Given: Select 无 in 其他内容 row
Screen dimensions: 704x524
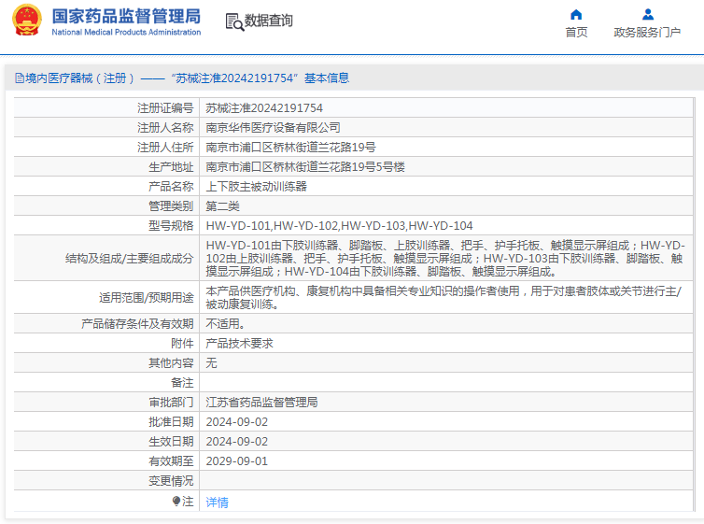Looking at the screenshot, I should (x=211, y=363).
